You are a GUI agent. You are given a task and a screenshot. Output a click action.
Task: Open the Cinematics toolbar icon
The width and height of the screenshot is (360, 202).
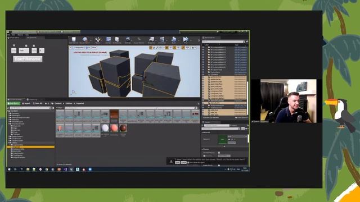pyautogui.click(x=162, y=40)
